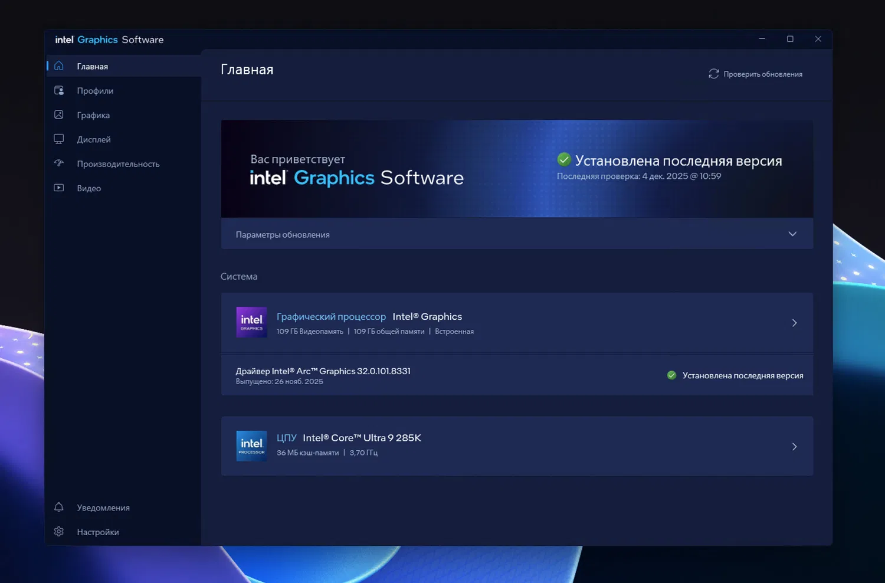
Task: Click the 109 ГБ общей памяти value
Action: (389, 332)
